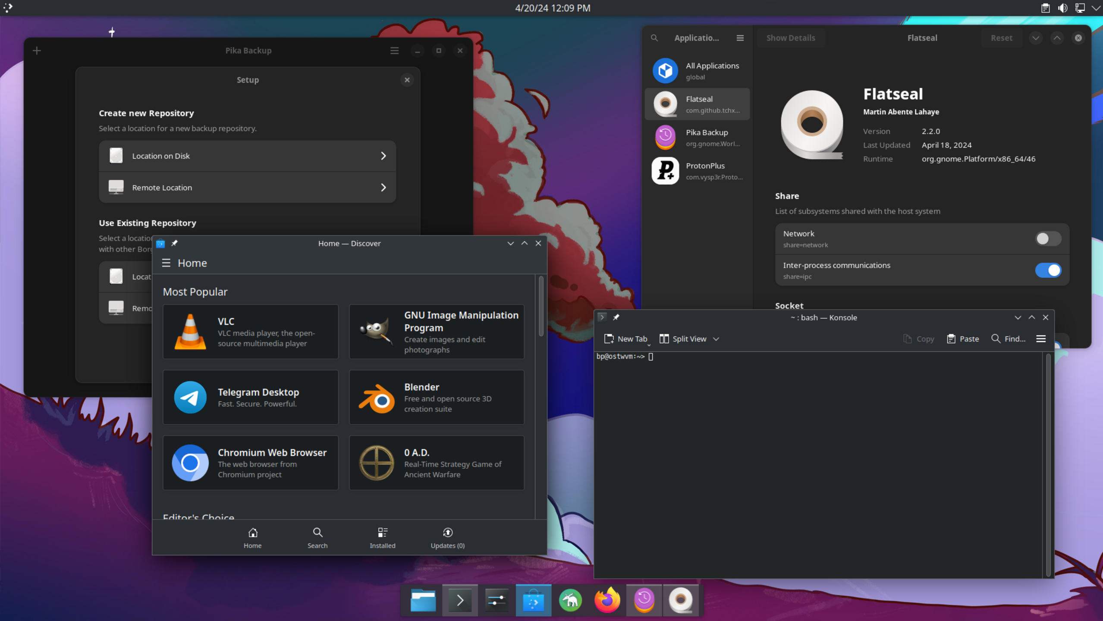Screen dimensions: 1103x621
Task: Disable Inter-process communications toggle
Action: coord(1047,270)
